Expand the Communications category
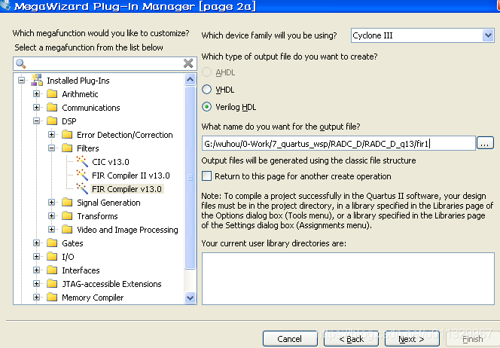The height and width of the screenshot is (348, 500). [36, 107]
